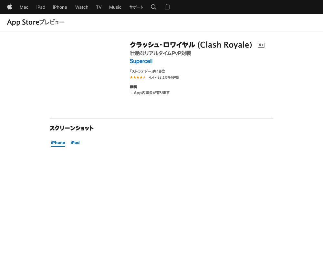
Task: Click the 32.1万件の評価 rating count
Action: [x=167, y=77]
